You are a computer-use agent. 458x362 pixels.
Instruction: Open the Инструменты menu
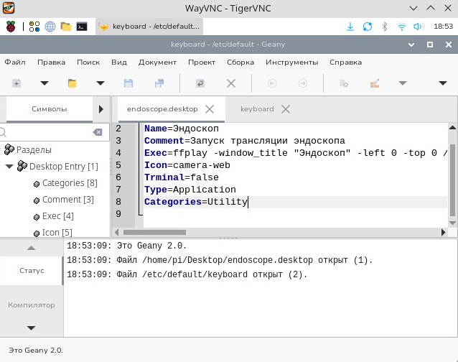pos(291,62)
